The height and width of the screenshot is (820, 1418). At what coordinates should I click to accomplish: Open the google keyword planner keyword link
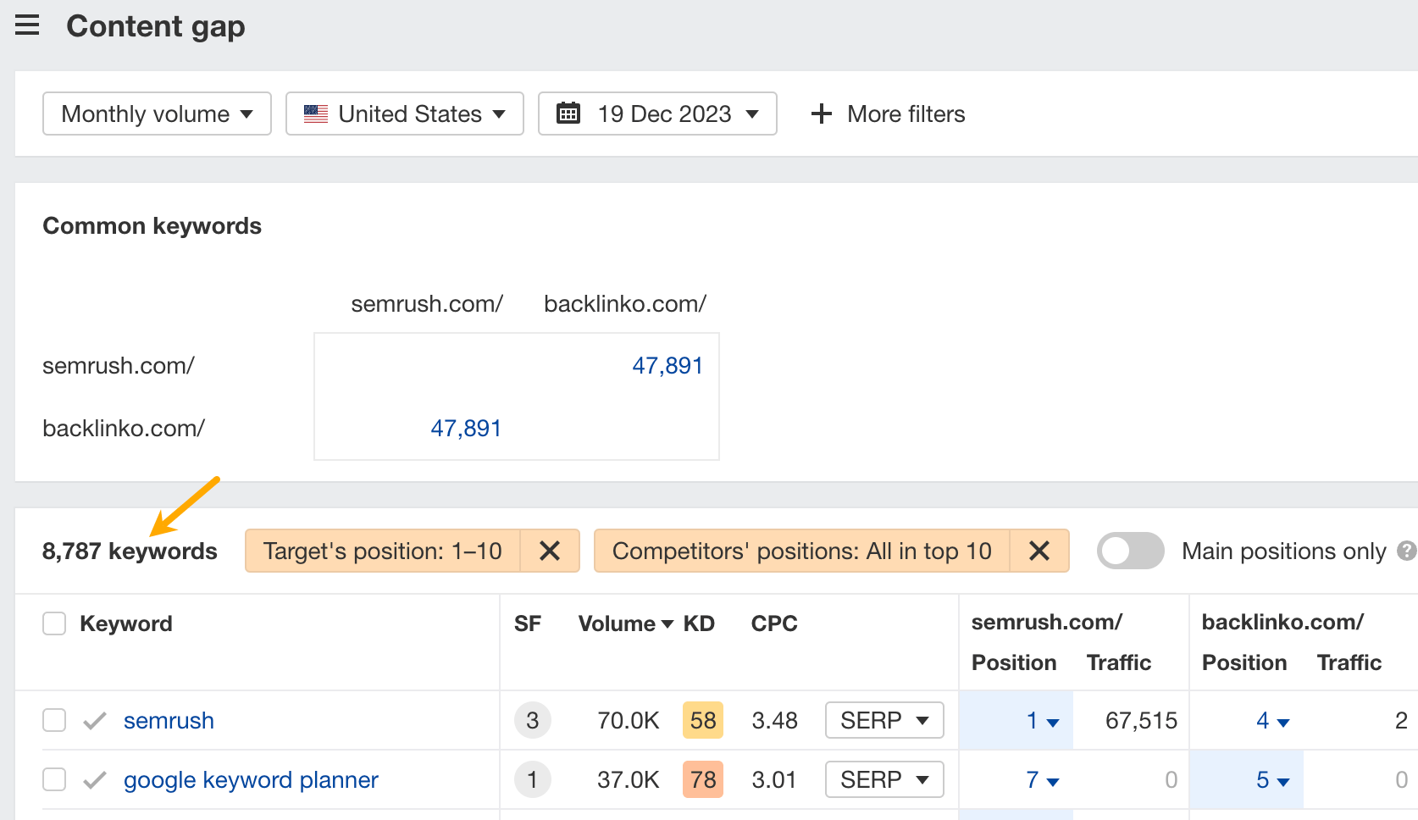coord(250,779)
